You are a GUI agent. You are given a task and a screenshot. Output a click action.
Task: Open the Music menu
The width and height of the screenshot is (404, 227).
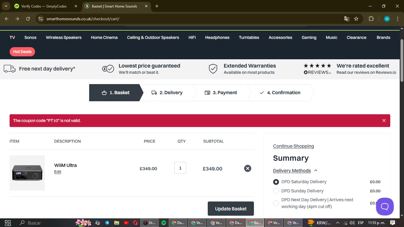click(332, 37)
